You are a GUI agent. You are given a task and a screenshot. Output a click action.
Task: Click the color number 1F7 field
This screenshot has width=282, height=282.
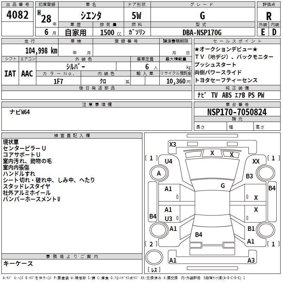(x=58, y=81)
